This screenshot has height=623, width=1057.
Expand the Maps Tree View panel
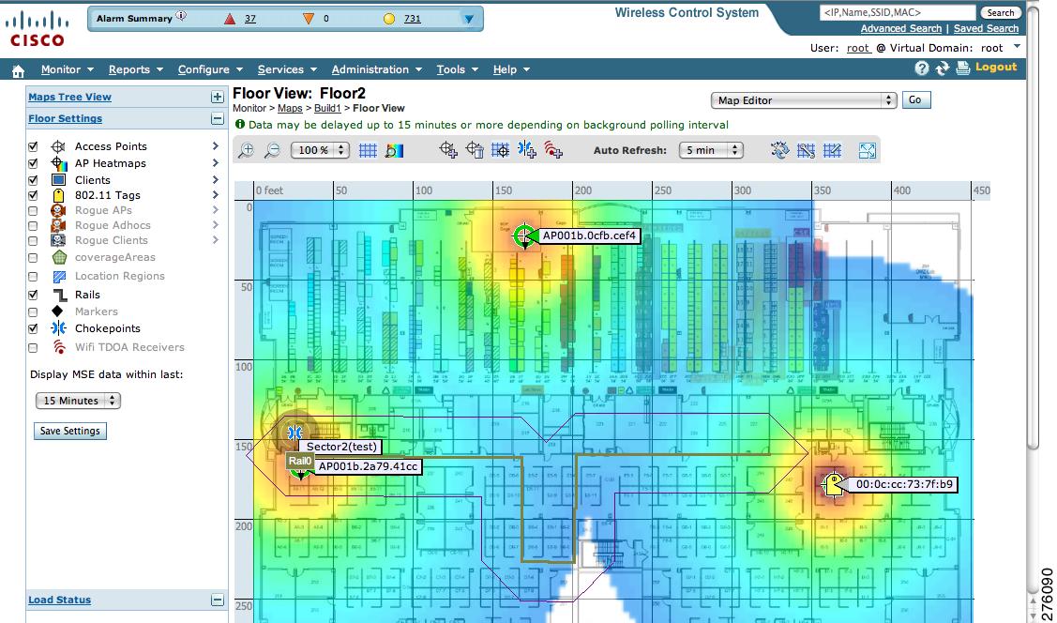pos(217,97)
